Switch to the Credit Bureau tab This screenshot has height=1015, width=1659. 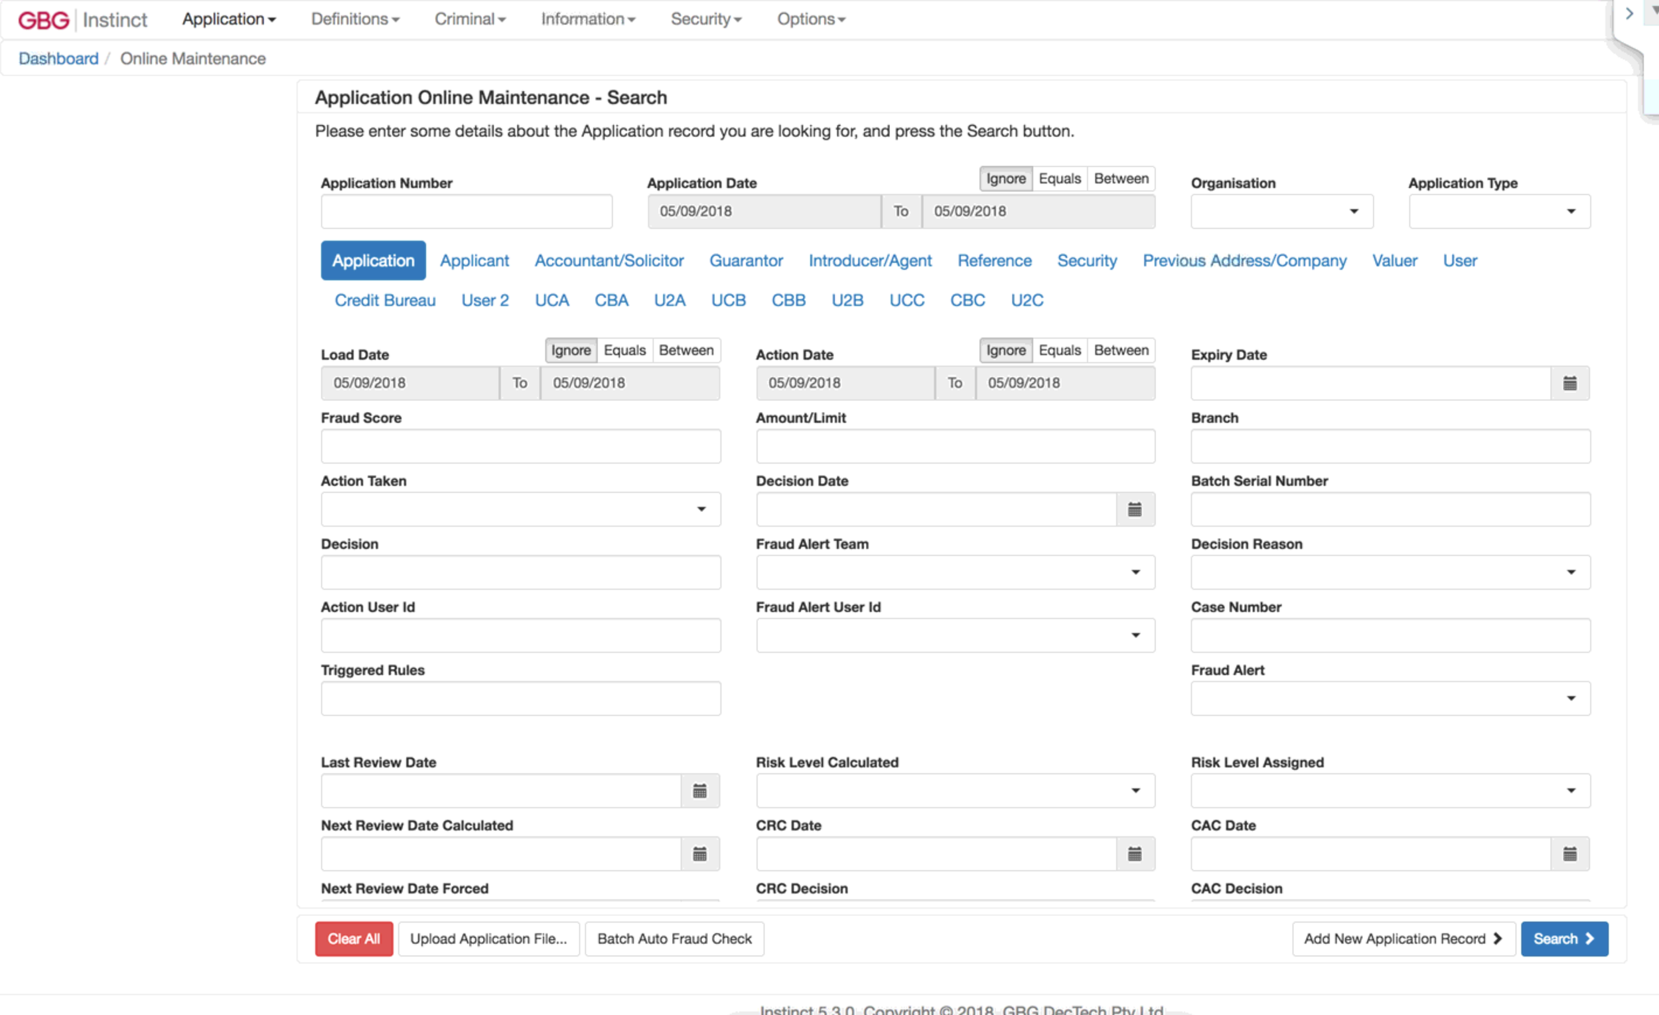384,301
